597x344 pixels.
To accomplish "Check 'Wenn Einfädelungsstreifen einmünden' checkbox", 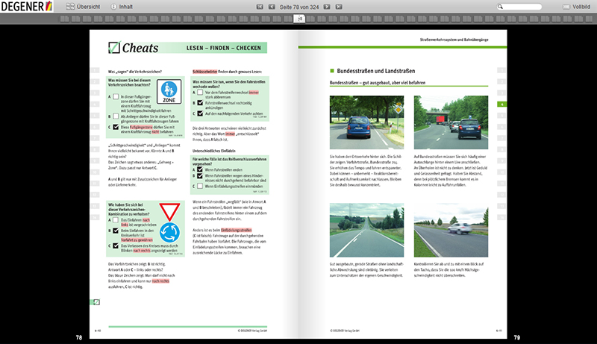I will (x=200, y=186).
